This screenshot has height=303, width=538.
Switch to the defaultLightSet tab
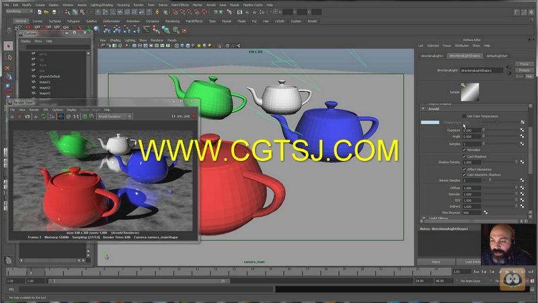(x=496, y=56)
